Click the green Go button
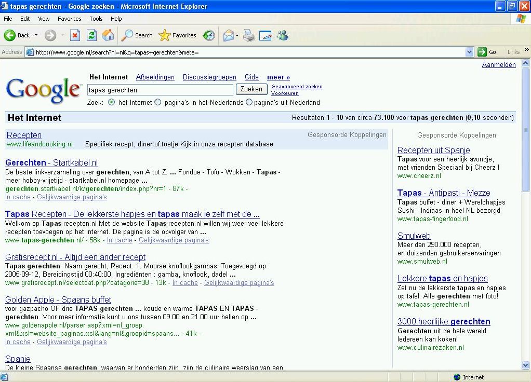The width and height of the screenshot is (531, 382). 487,52
